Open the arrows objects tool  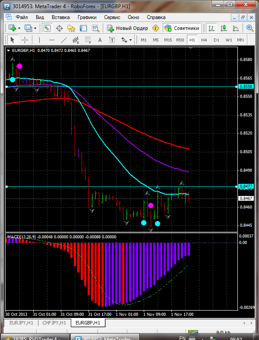pos(124,40)
